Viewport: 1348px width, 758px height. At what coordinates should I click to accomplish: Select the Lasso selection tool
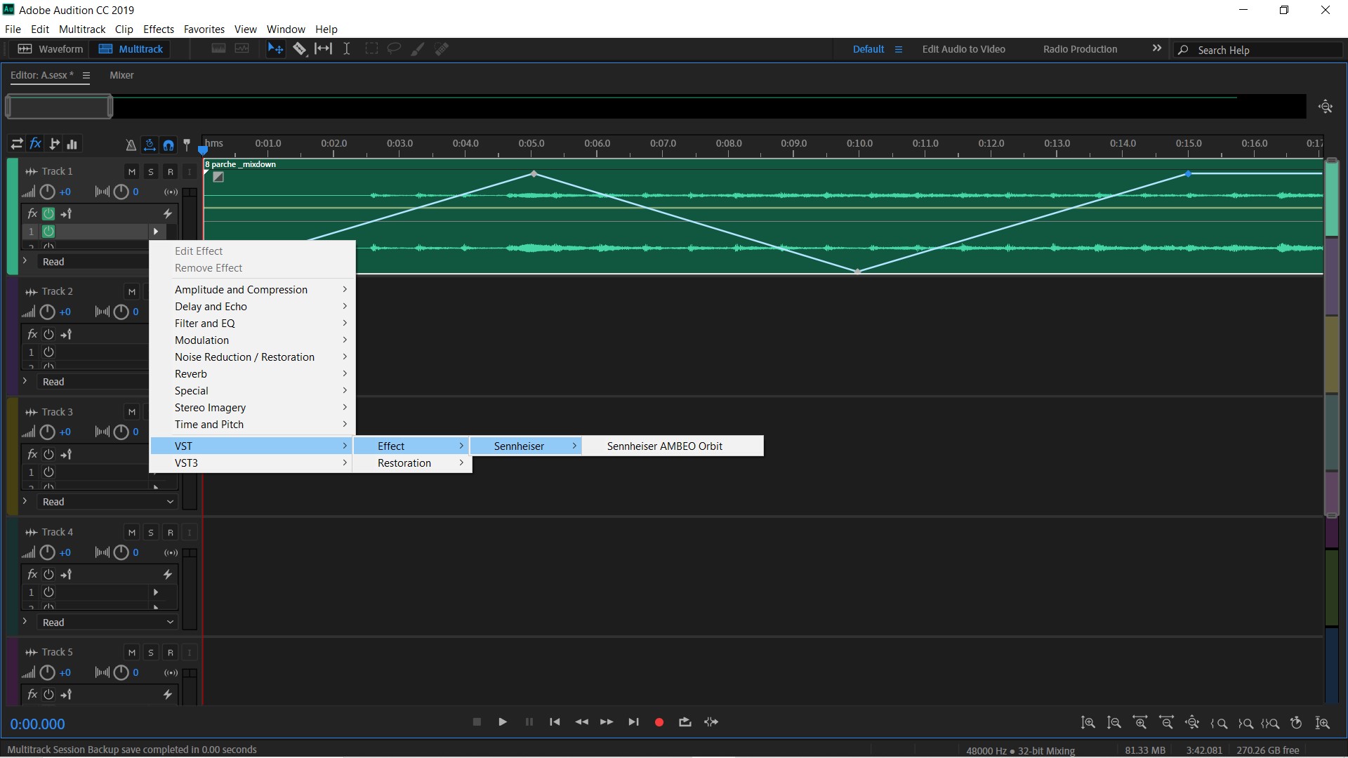[x=394, y=48]
